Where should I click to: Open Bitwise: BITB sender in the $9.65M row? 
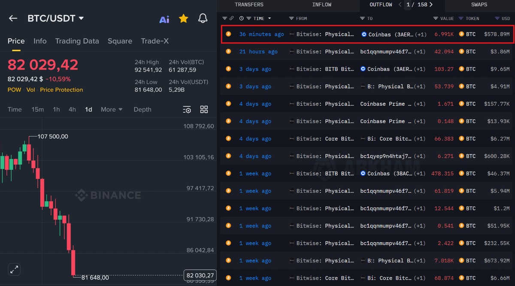[325, 69]
